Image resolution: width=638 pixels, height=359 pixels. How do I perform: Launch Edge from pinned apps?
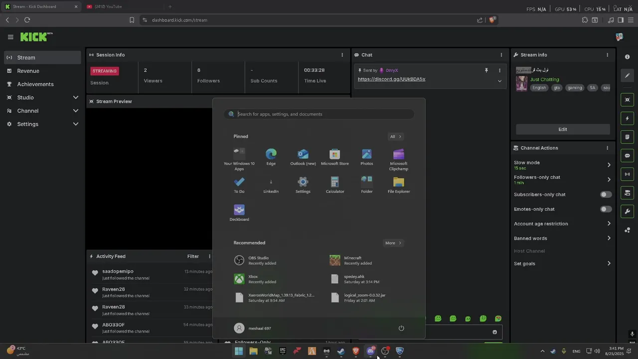click(271, 157)
